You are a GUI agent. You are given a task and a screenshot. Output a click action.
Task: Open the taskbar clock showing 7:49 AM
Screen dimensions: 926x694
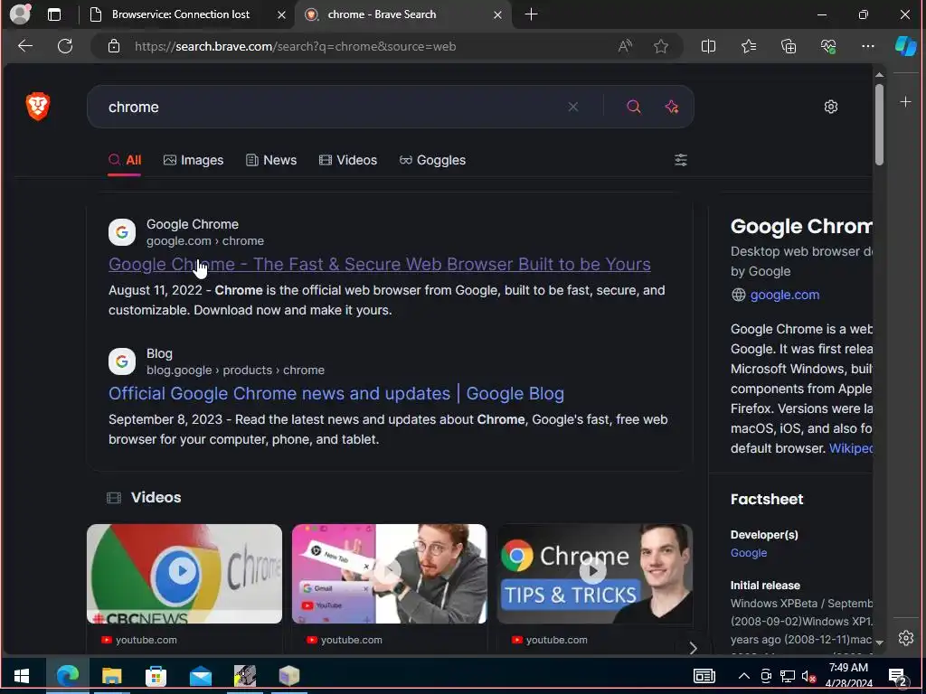coord(848,676)
